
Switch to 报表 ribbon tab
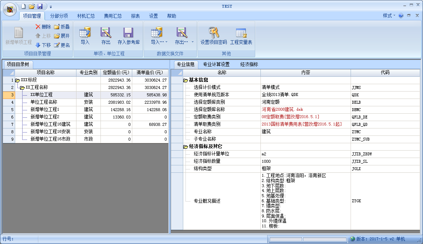[x=136, y=16]
